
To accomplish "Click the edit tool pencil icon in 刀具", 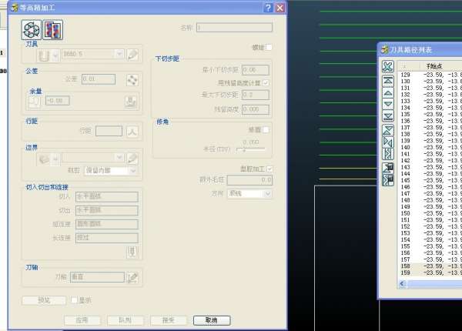I will (132, 55).
